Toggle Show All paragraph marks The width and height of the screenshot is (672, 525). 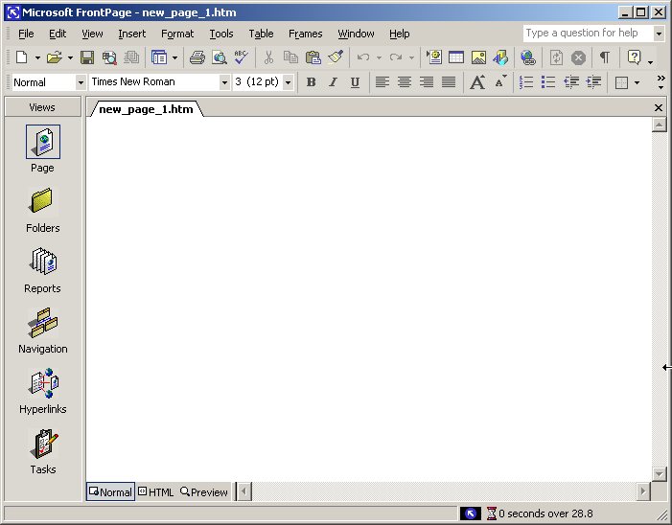coord(605,57)
